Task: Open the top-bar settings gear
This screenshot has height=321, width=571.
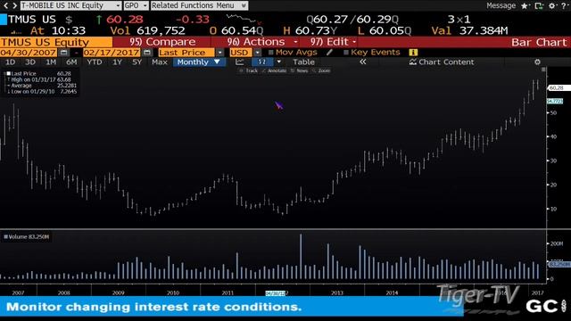Action: click(x=552, y=6)
